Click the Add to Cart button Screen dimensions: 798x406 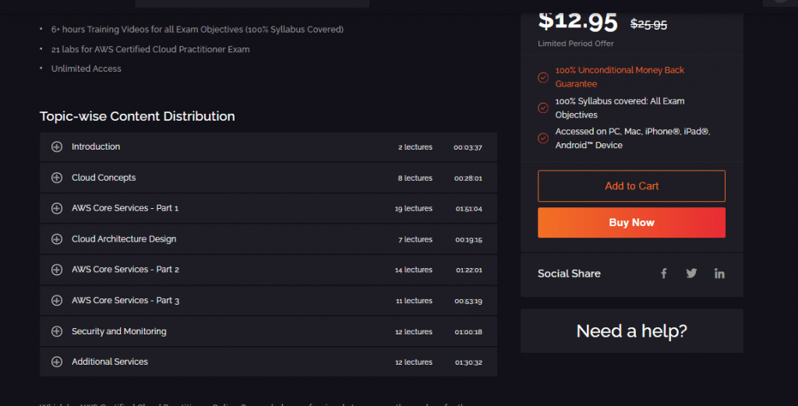tap(631, 186)
